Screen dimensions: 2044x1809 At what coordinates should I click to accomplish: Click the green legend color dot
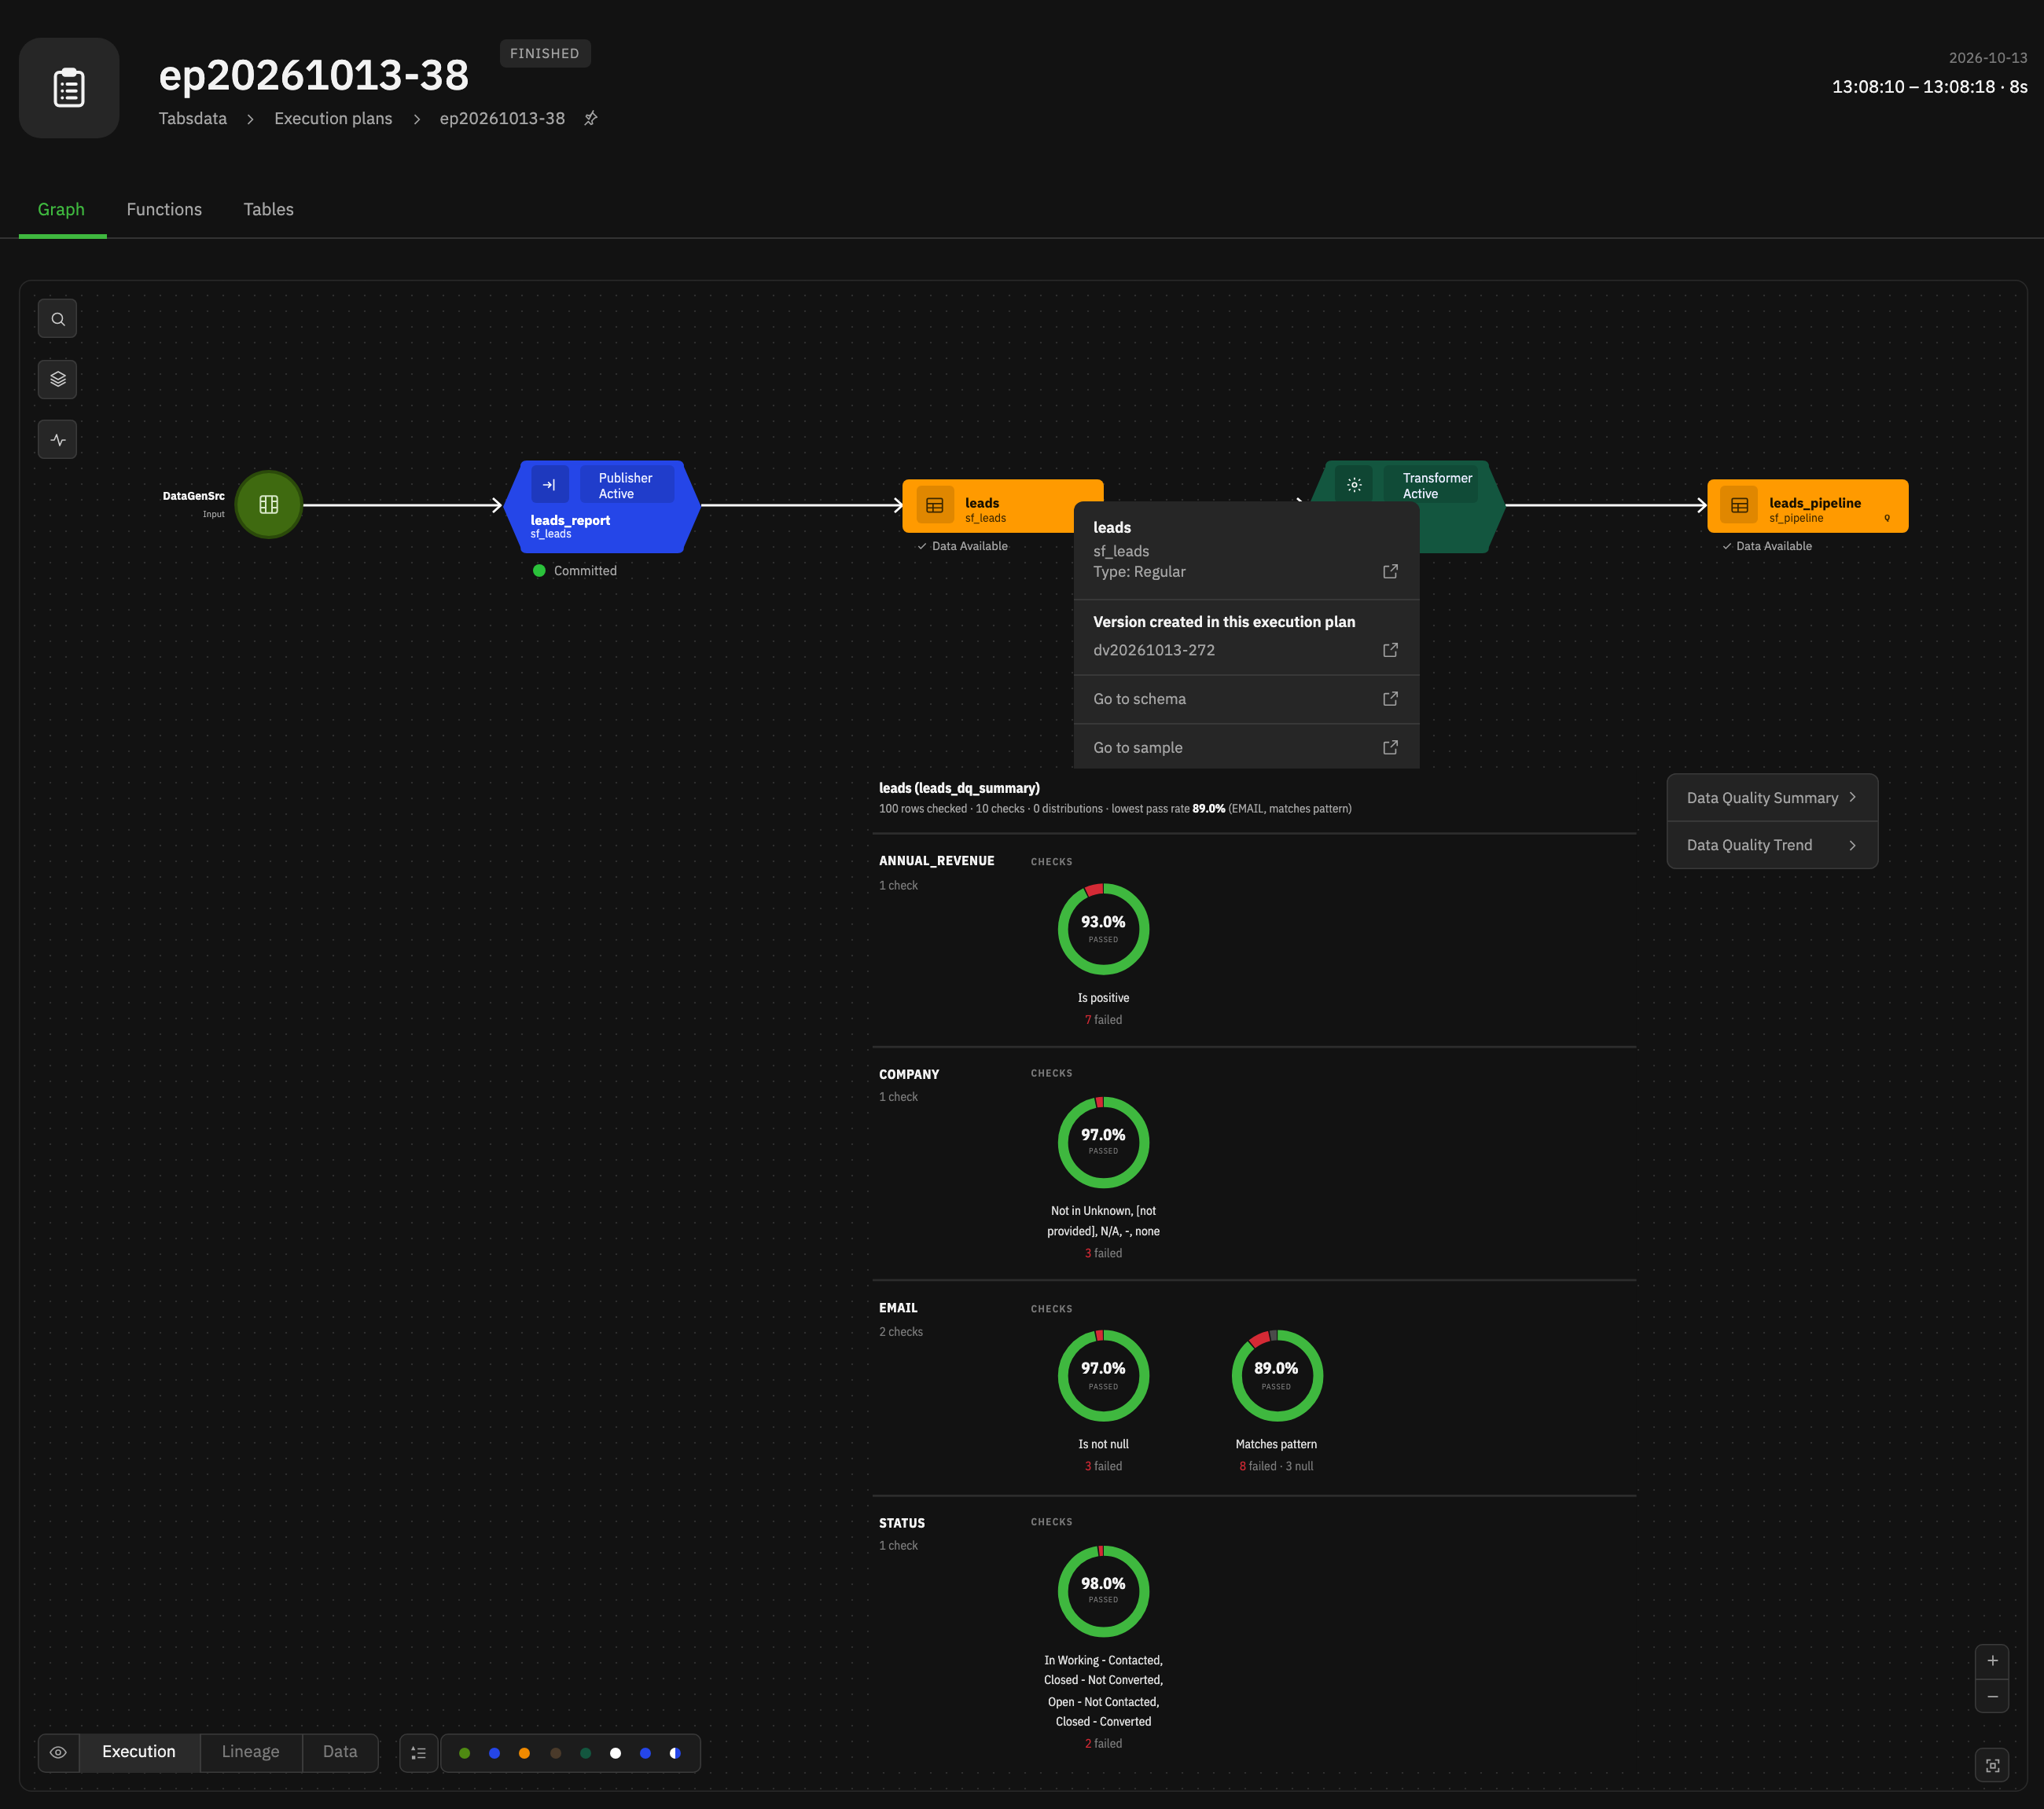tap(464, 1753)
